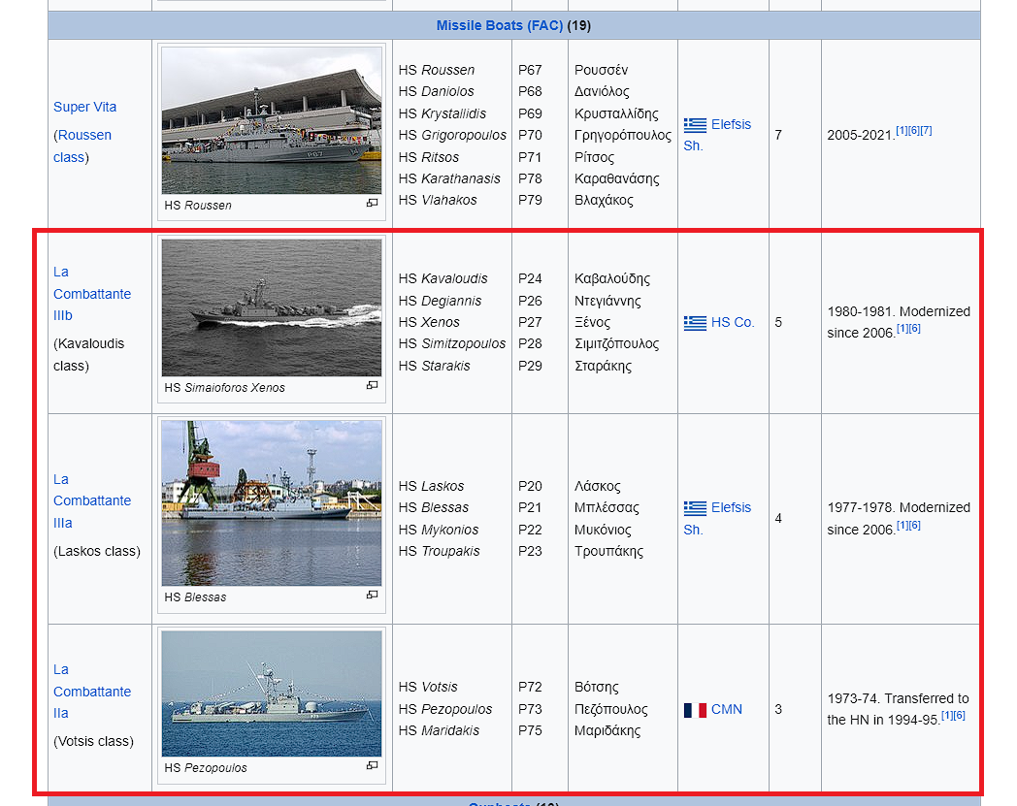Open the HS Simaioforos Xenos ship photo
The width and height of the screenshot is (1017, 806).
click(272, 307)
